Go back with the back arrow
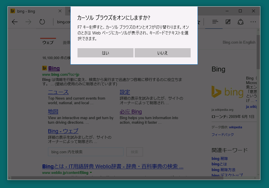269x188 pixels. (15, 22)
